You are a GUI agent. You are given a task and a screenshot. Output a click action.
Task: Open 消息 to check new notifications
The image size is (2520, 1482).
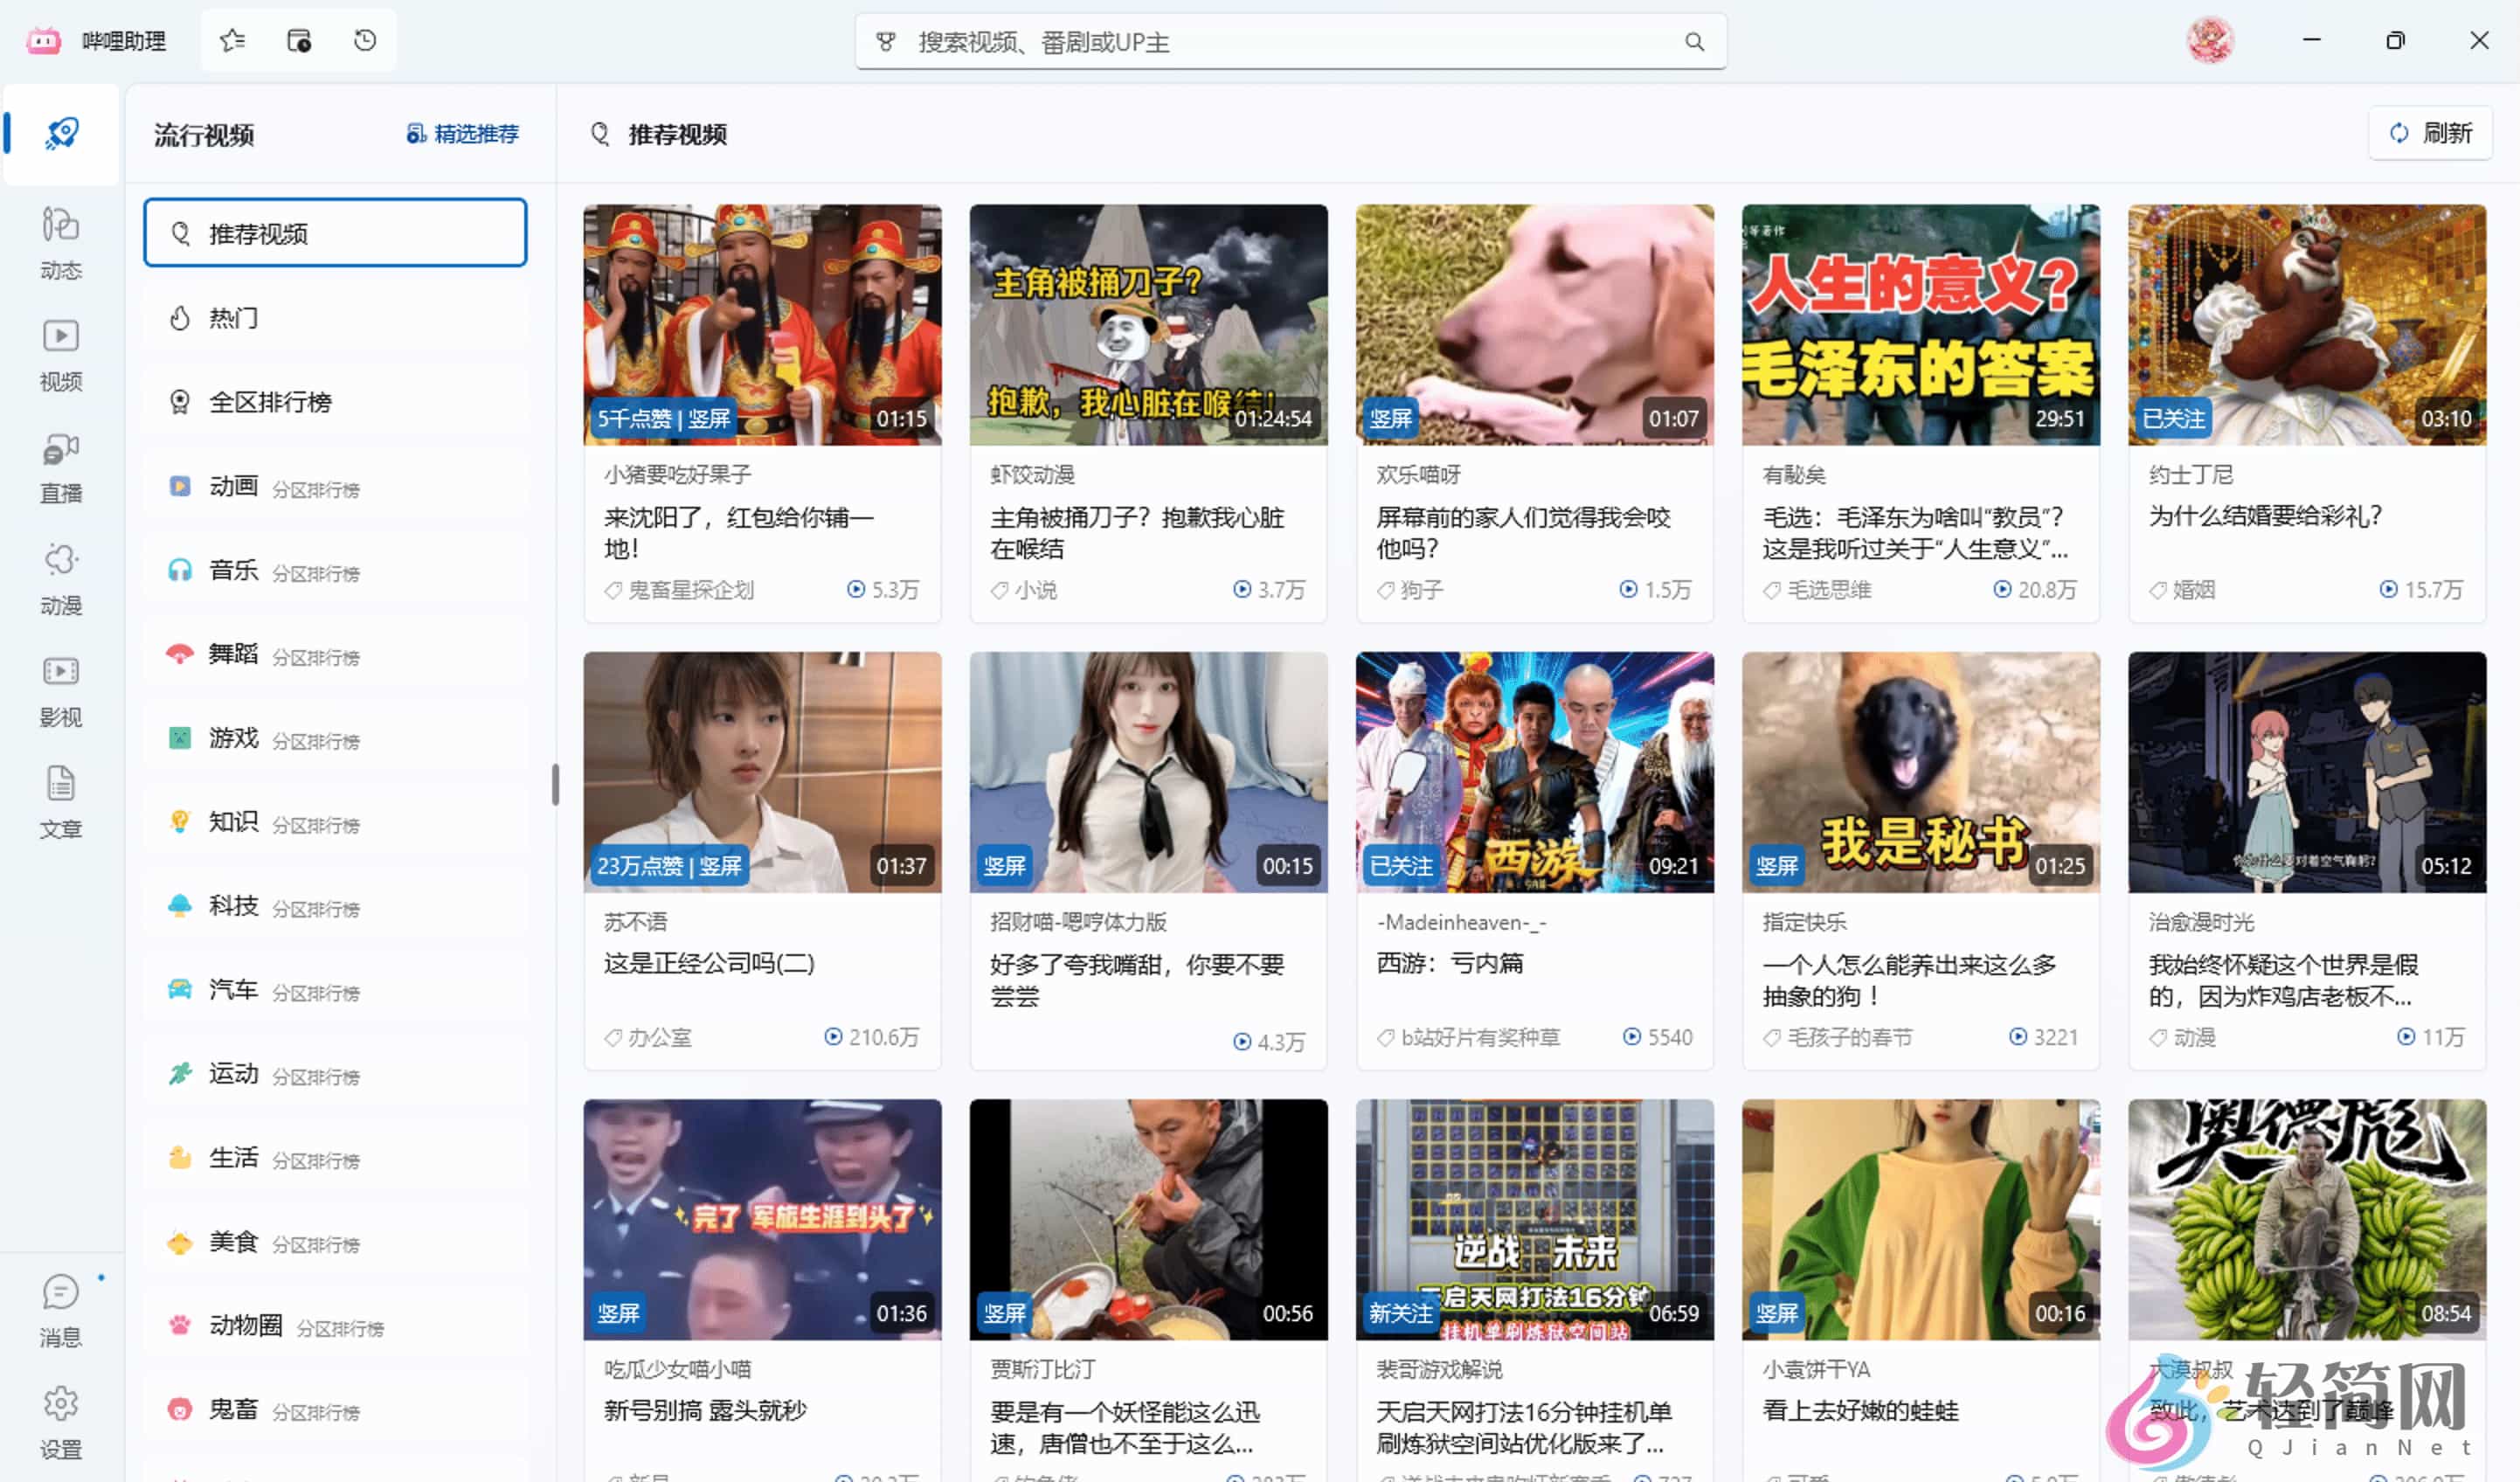click(x=60, y=1310)
